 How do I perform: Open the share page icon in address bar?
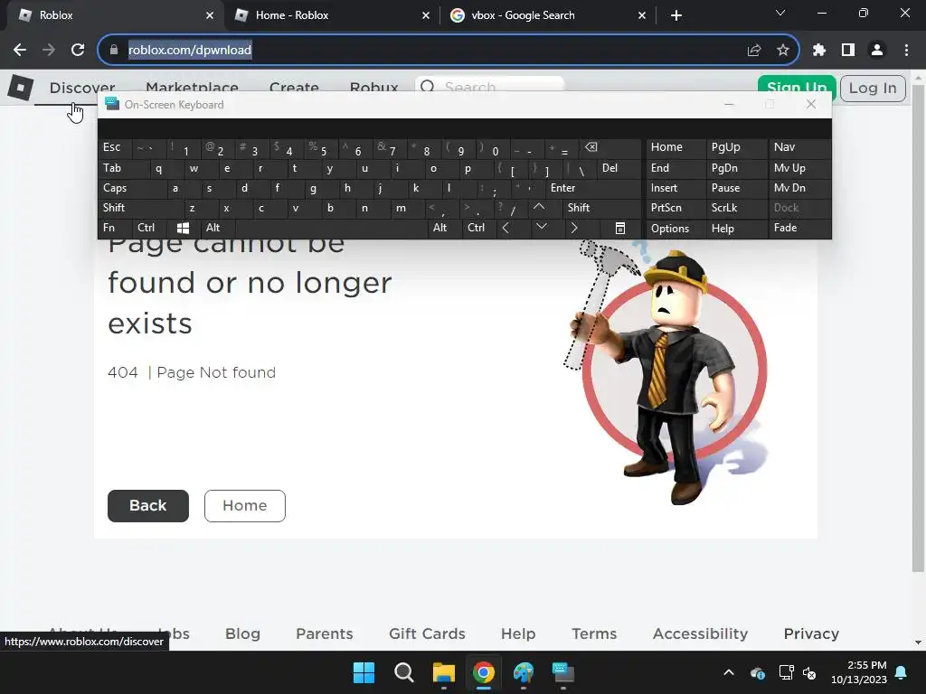click(753, 51)
